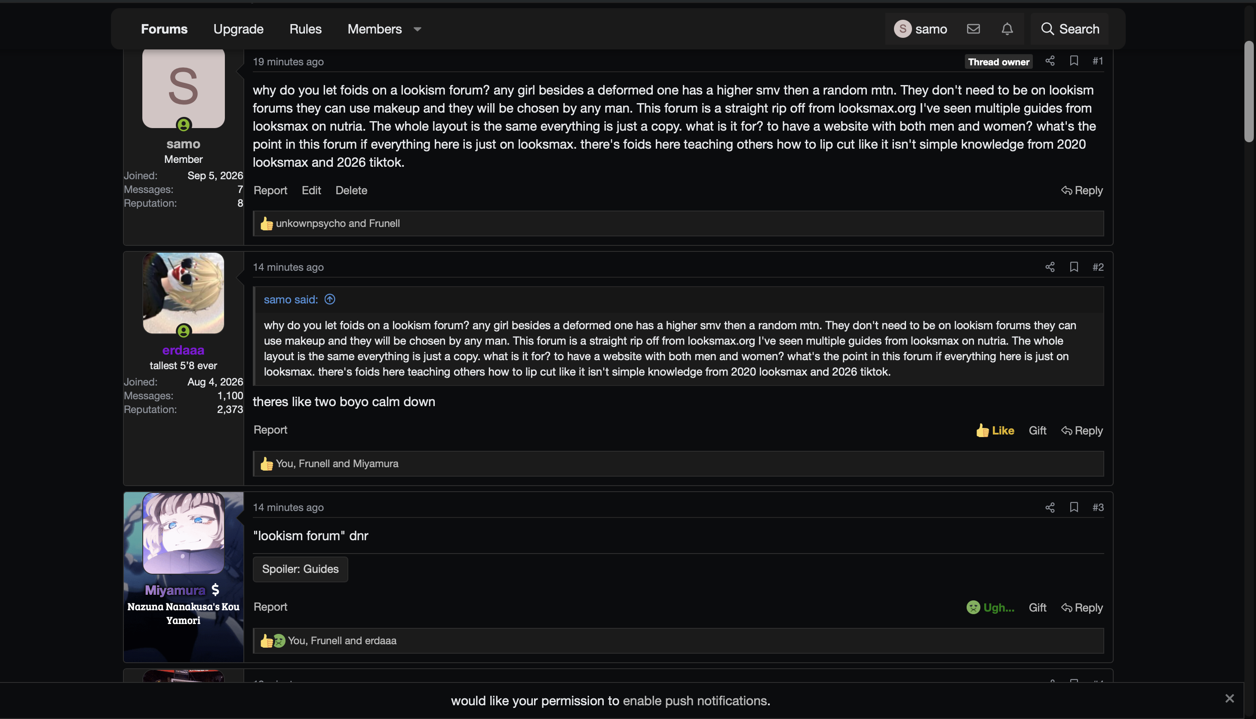Click the page vertical scrollbar

1249,92
